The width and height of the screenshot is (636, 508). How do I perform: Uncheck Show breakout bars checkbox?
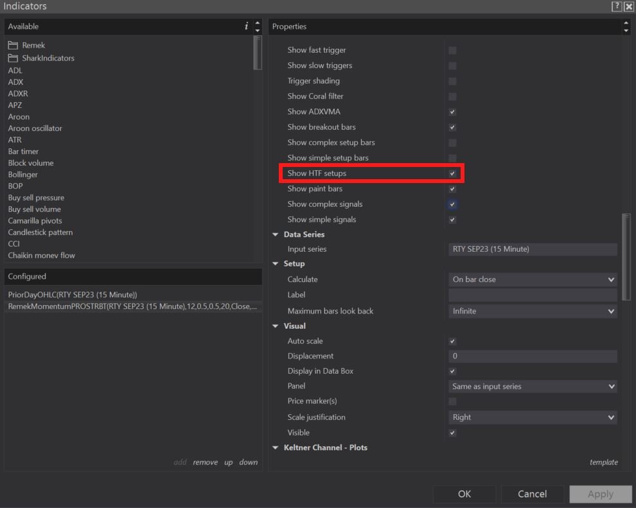click(x=452, y=127)
